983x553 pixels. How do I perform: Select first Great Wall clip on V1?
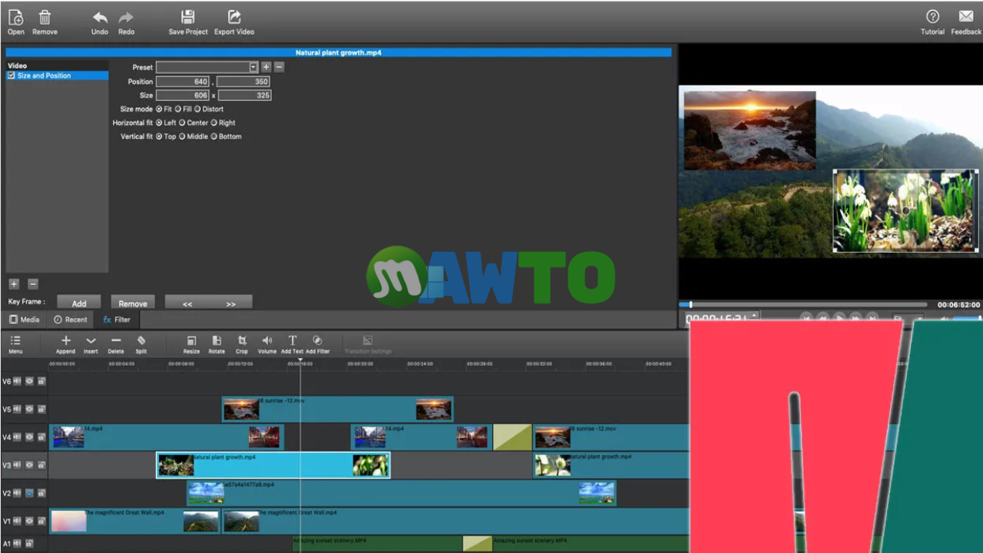click(x=134, y=521)
